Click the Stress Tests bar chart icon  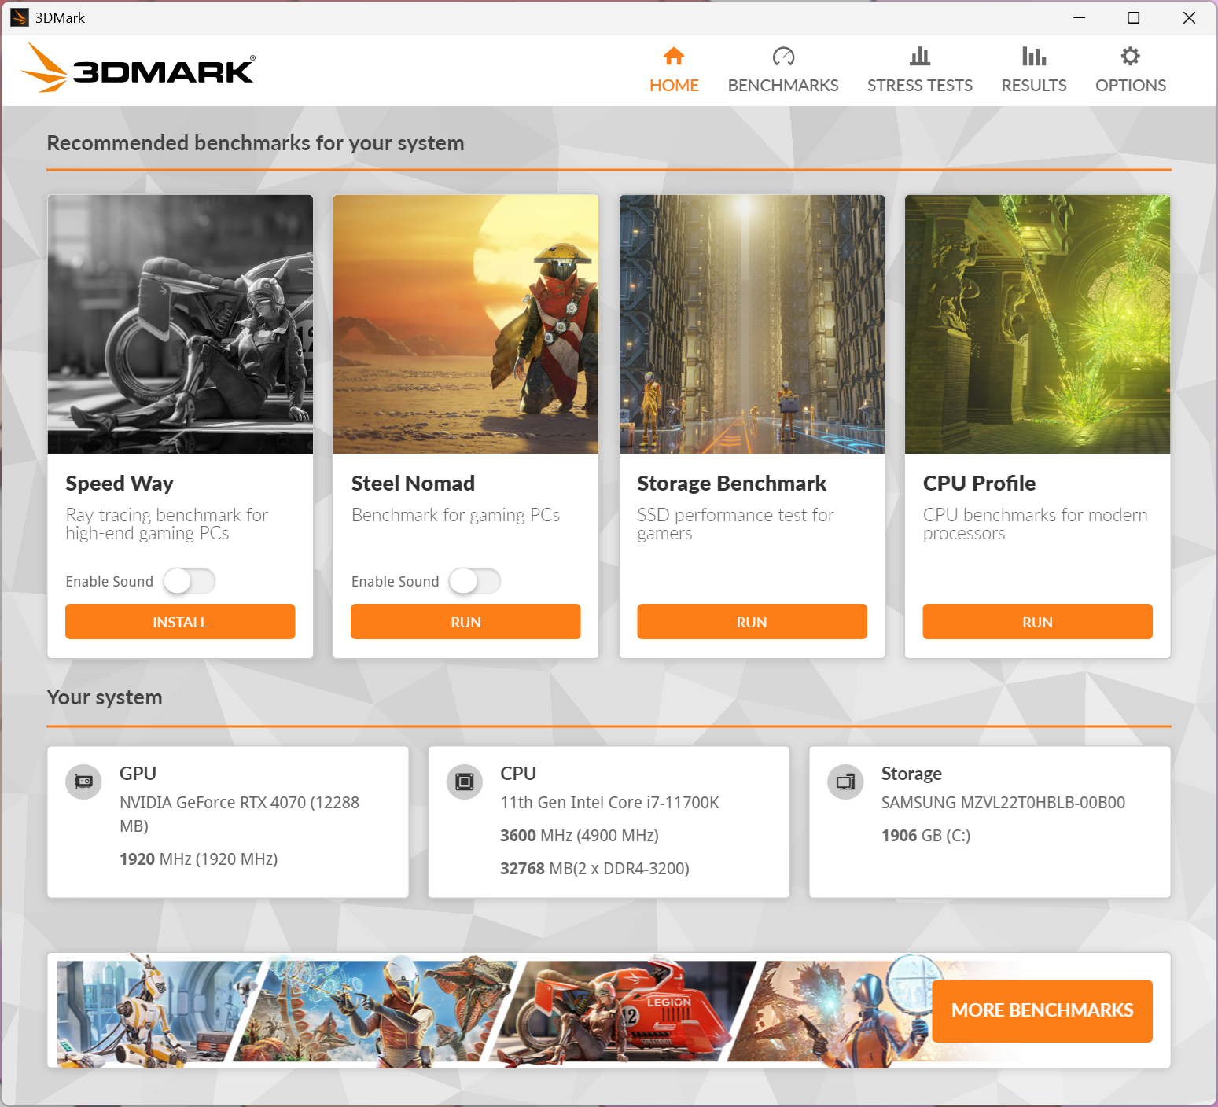919,56
